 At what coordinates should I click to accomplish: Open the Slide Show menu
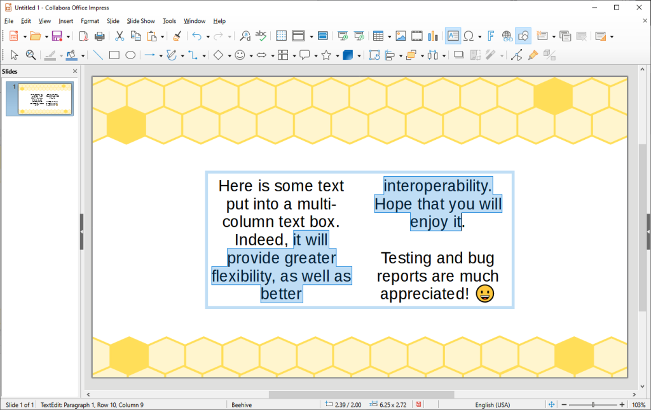[x=140, y=21]
